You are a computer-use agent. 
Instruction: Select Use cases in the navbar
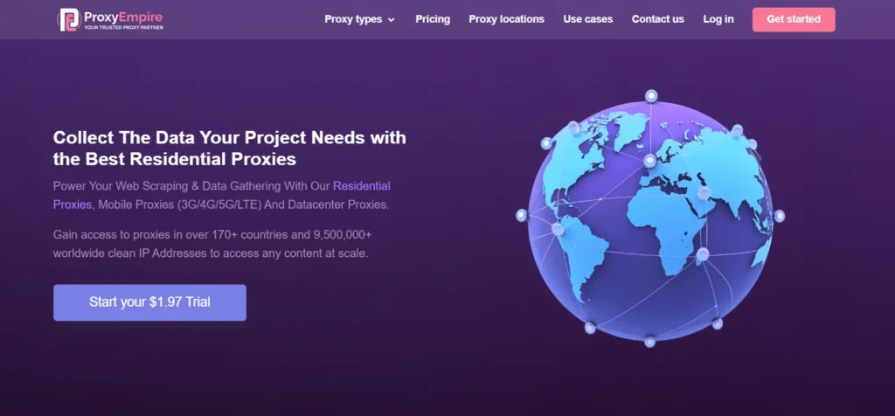587,19
